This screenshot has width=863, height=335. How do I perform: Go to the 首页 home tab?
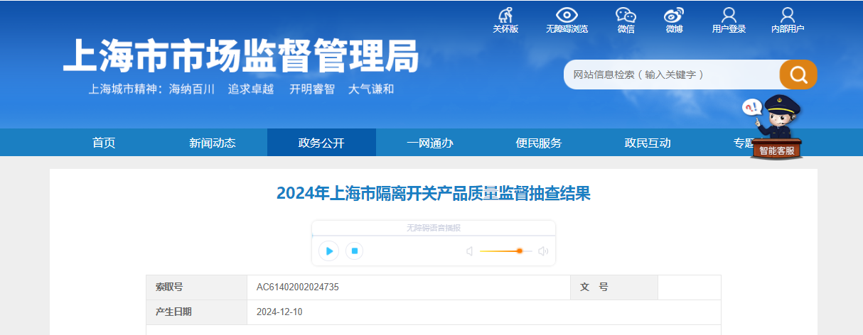click(x=104, y=143)
